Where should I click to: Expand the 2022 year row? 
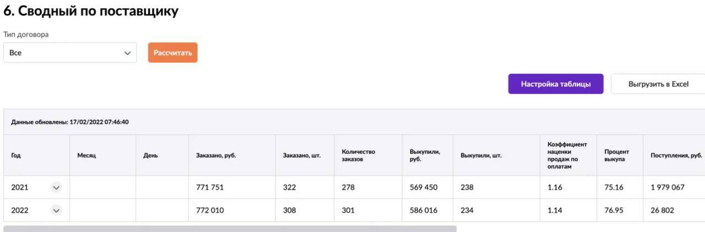tap(56, 210)
